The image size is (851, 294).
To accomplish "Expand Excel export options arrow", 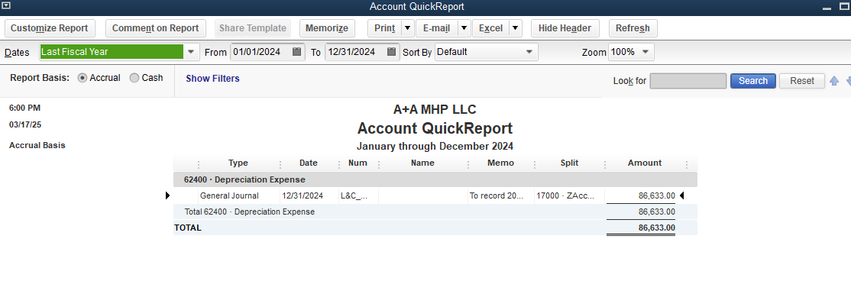I will tap(516, 28).
